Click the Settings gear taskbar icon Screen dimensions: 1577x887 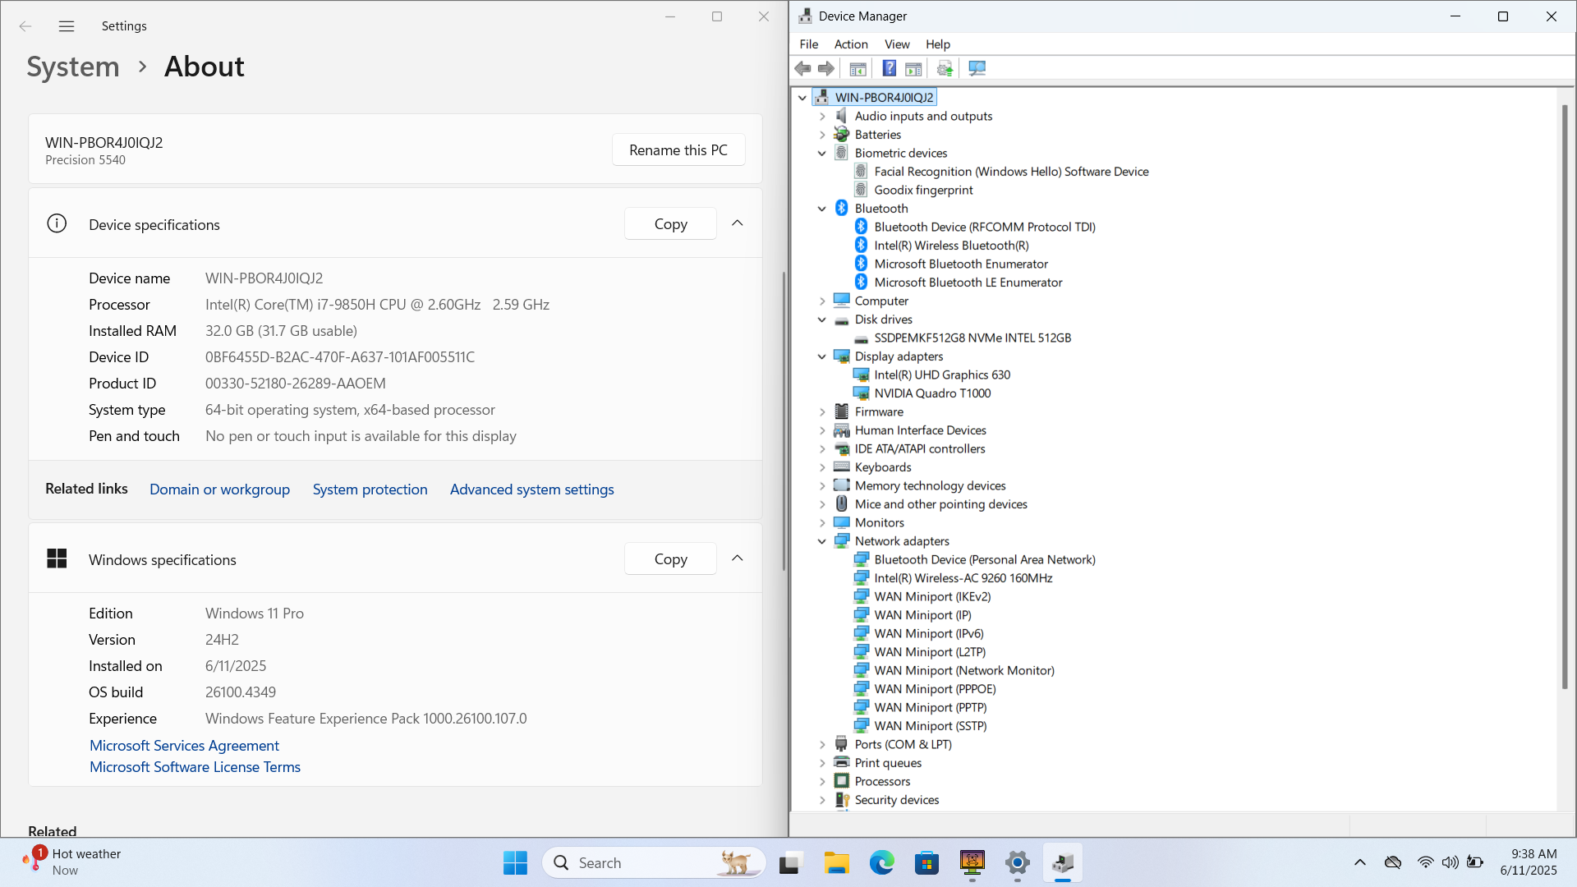point(1017,863)
